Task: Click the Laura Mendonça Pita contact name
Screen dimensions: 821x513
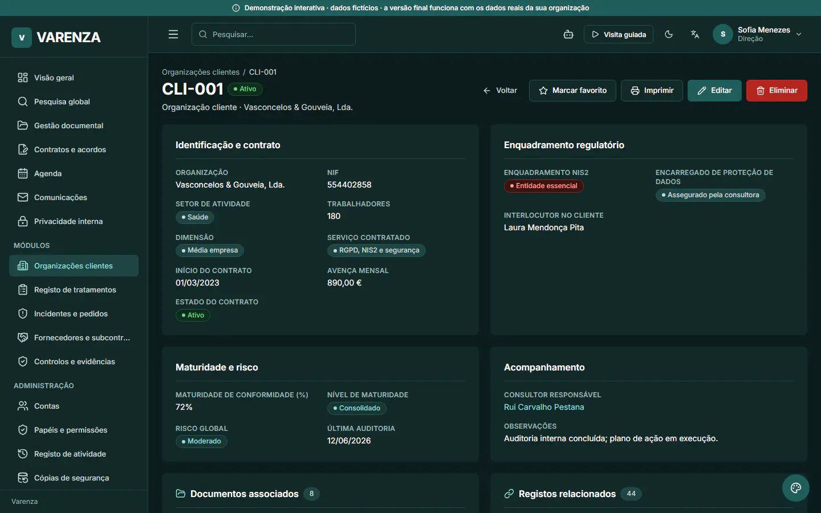Action: click(x=544, y=227)
